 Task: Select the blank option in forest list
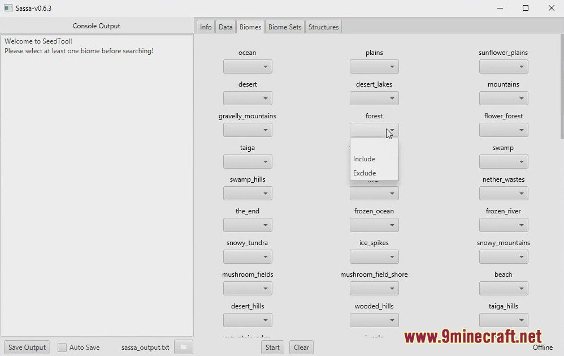(x=374, y=145)
